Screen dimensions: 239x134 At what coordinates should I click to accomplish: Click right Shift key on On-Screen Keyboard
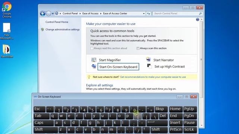click(159, 130)
